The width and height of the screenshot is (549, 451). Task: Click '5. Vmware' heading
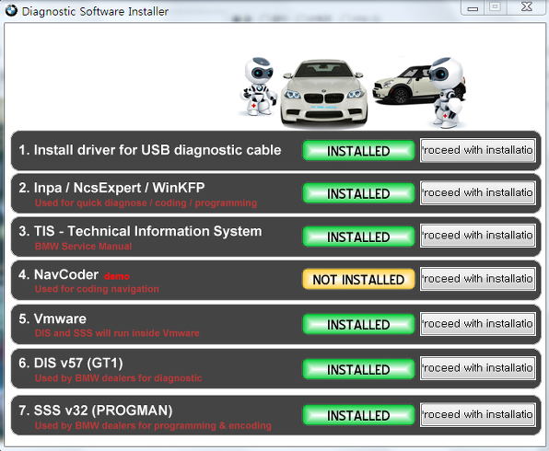53,318
